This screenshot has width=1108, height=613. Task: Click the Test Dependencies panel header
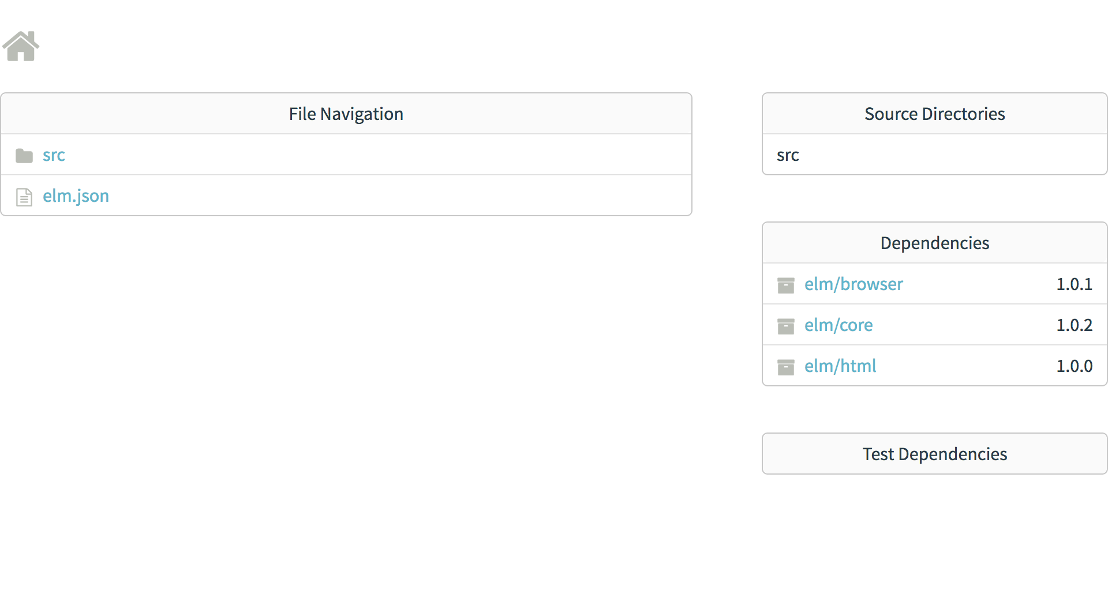934,454
